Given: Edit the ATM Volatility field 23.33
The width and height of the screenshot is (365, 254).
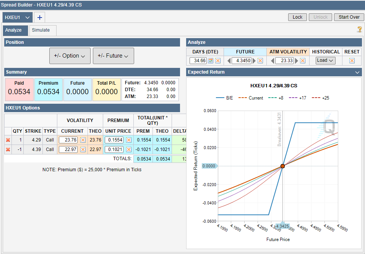Looking at the screenshot, I should tap(284, 61).
